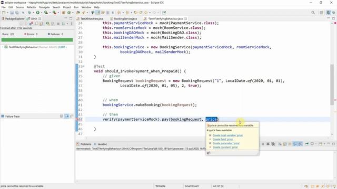Screen dimensions: 337x189
Task: Click Remove Launch in console toolbar
Action: click(268, 144)
